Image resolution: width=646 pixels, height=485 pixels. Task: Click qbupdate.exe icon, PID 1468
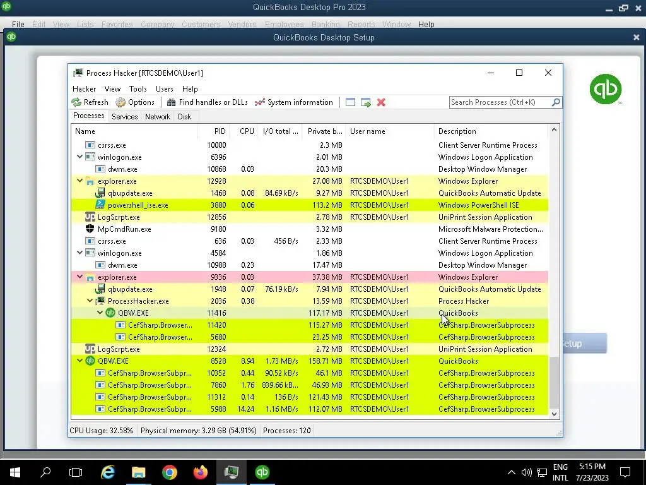point(100,193)
